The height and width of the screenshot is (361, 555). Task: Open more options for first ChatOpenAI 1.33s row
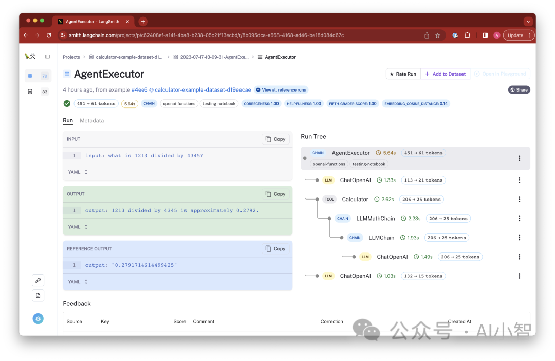[x=519, y=180]
